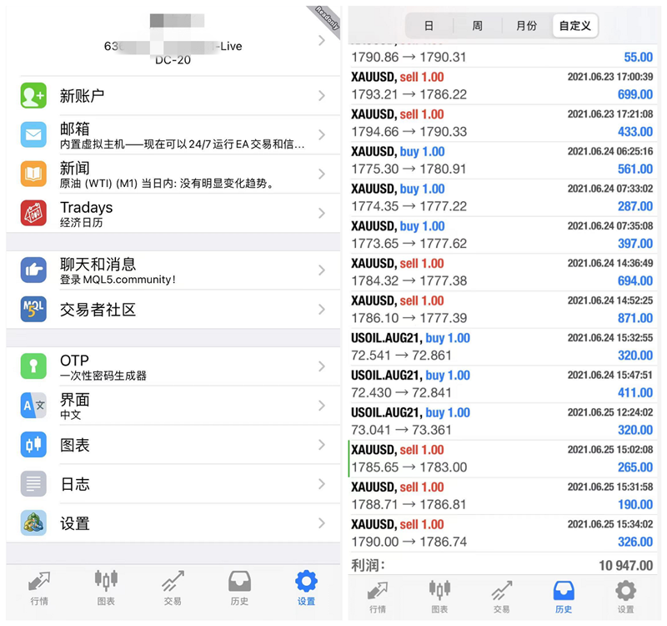Open the 内置虚拟主机 mailbox message preview
Image resolution: width=667 pixels, height=626 pixels.
[182, 144]
